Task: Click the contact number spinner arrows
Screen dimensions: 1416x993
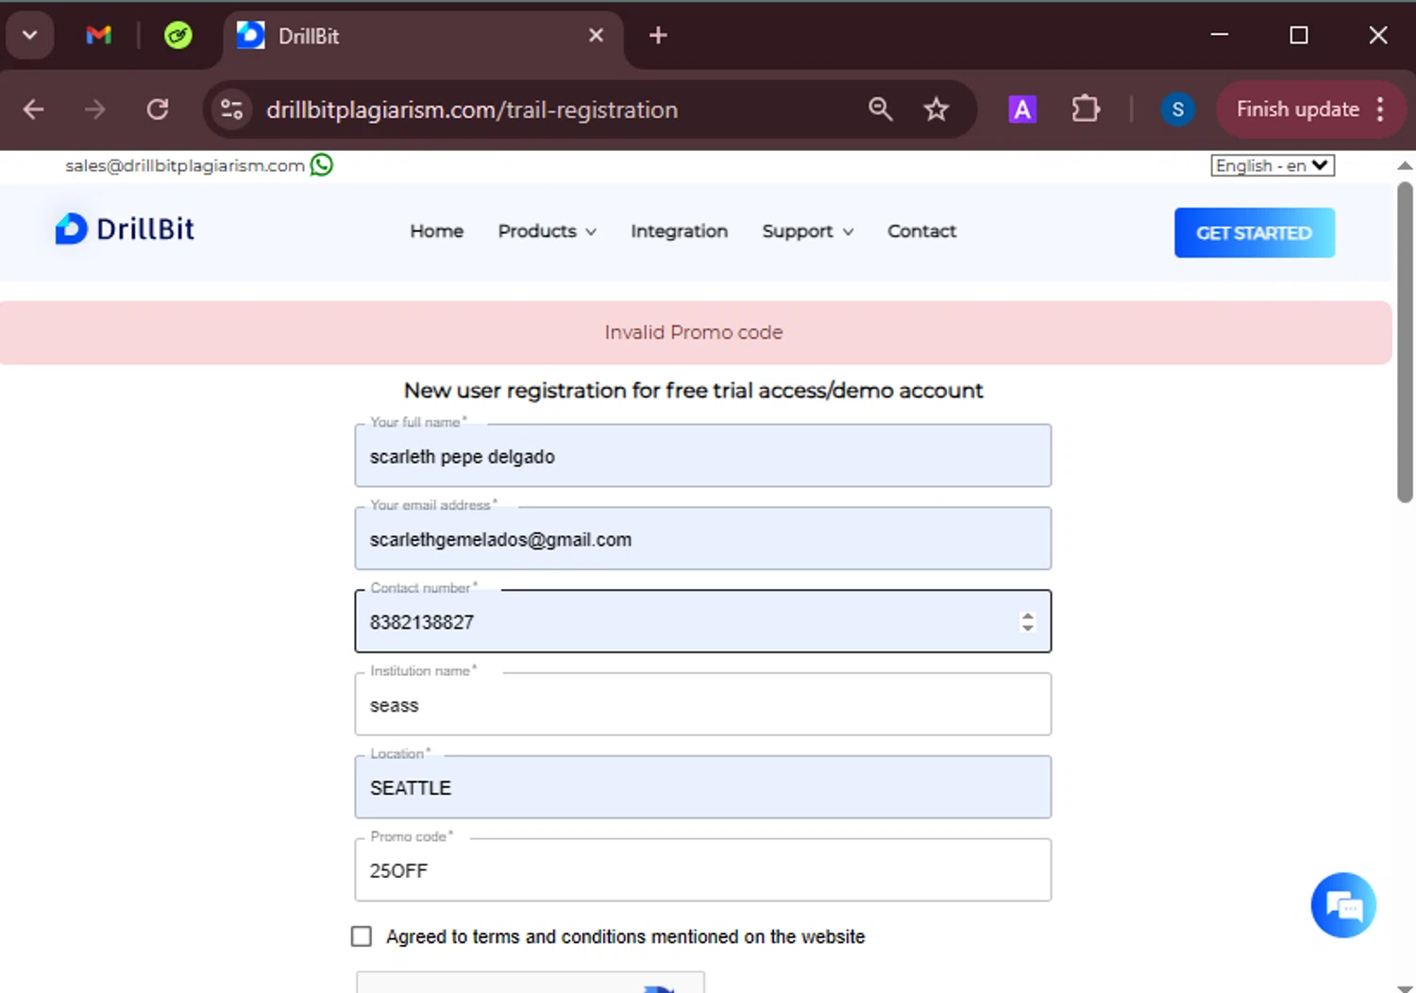Action: coord(1028,622)
